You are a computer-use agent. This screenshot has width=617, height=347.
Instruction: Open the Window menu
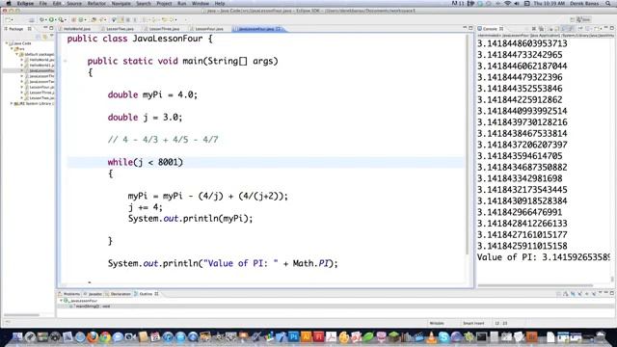pos(201,3)
